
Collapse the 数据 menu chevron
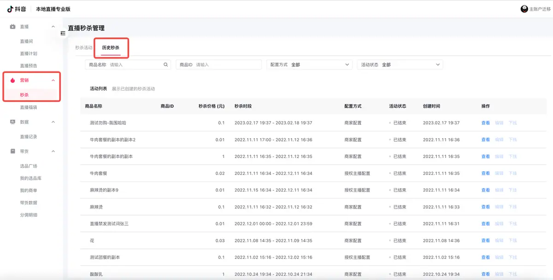(x=53, y=122)
